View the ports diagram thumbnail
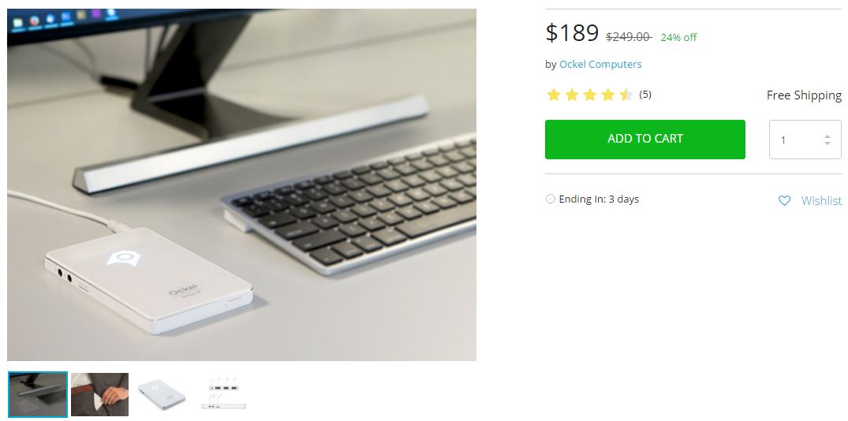This screenshot has height=421, width=848. click(x=224, y=394)
